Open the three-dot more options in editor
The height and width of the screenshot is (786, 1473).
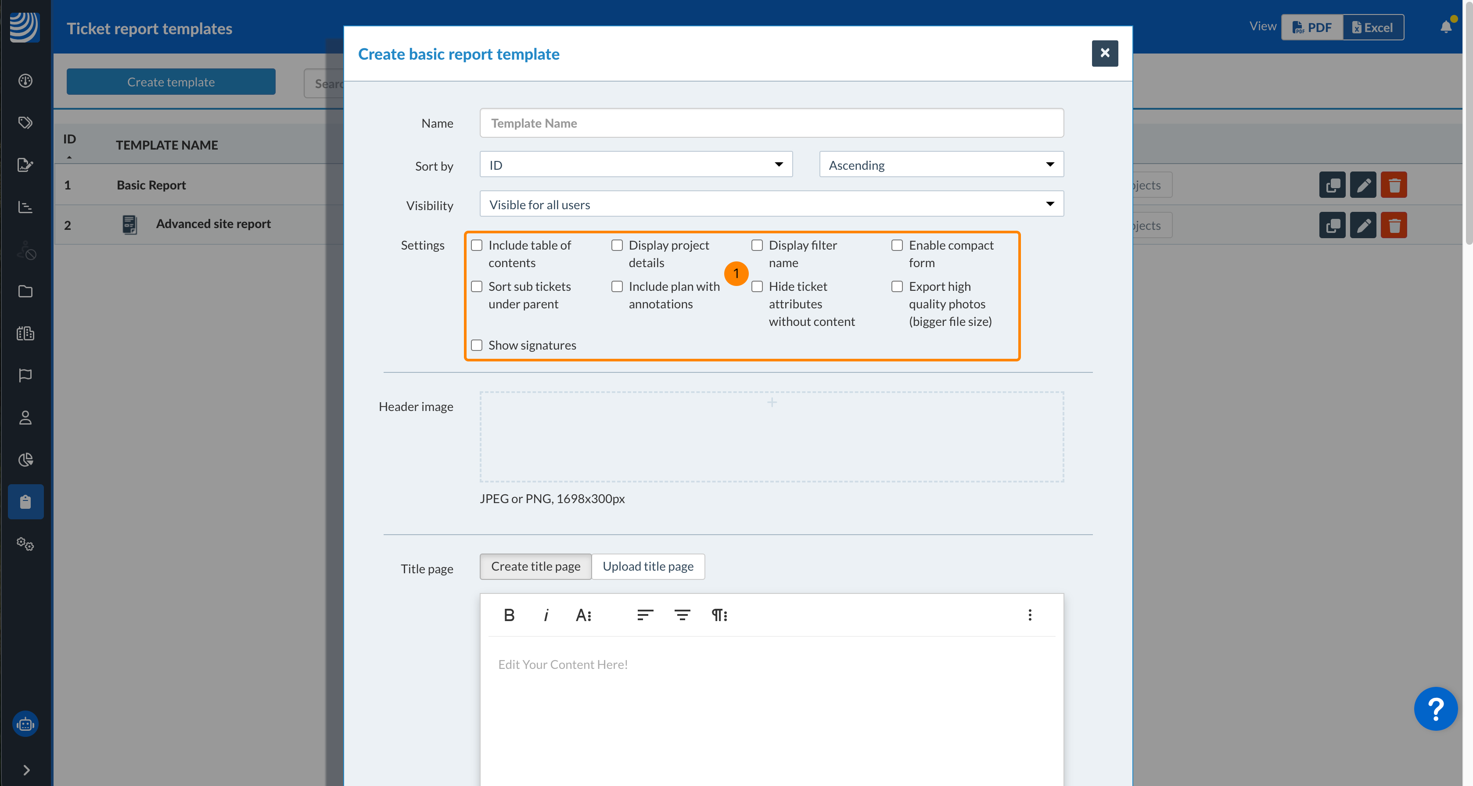pos(1030,615)
